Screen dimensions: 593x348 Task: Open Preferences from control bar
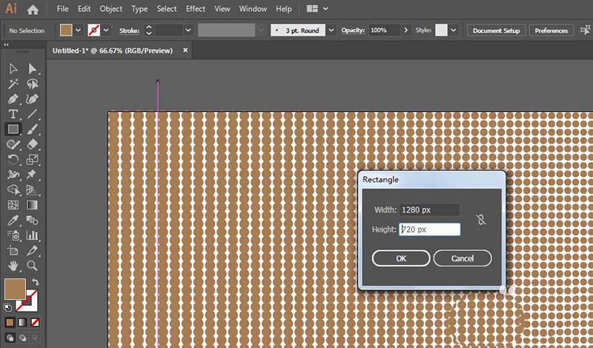(x=551, y=30)
